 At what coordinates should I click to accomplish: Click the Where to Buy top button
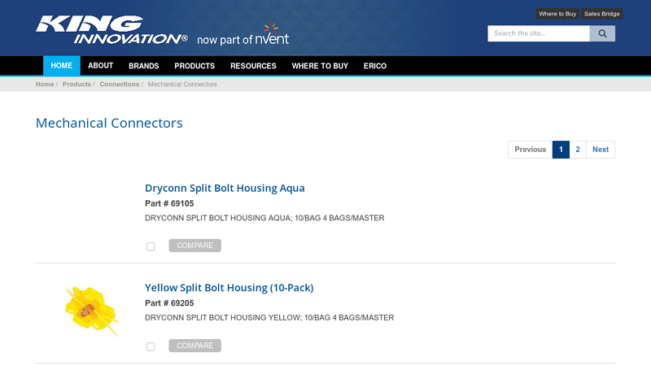pos(557,14)
